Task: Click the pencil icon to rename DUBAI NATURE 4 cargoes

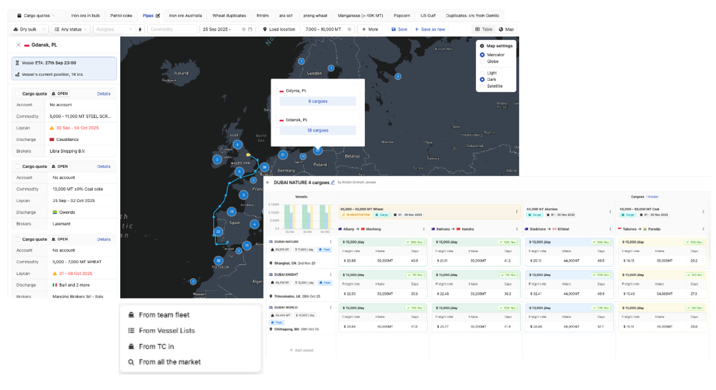Action: (x=333, y=183)
